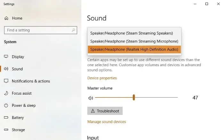Image resolution: width=224 pixels, height=140 pixels.
Task: Click the Find a setting search box
Action: tap(41, 30)
